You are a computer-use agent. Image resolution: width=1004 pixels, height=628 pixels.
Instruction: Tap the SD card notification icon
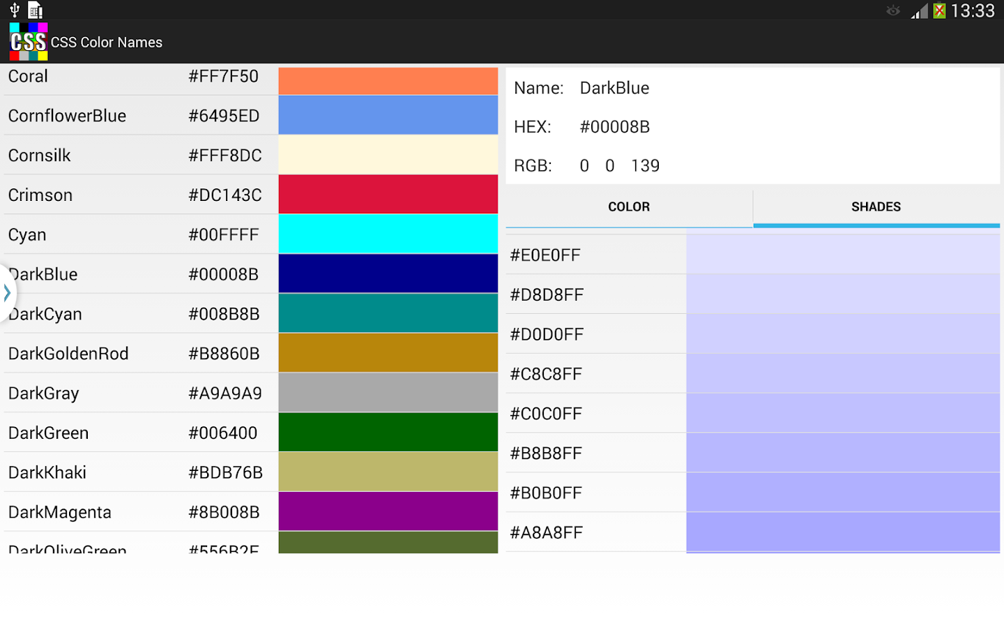point(36,10)
